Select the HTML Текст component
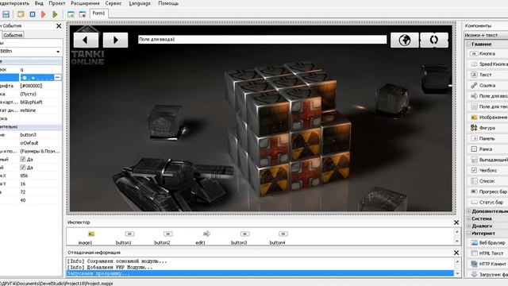Image resolution: width=508 pixels, height=286 pixels. click(x=487, y=253)
